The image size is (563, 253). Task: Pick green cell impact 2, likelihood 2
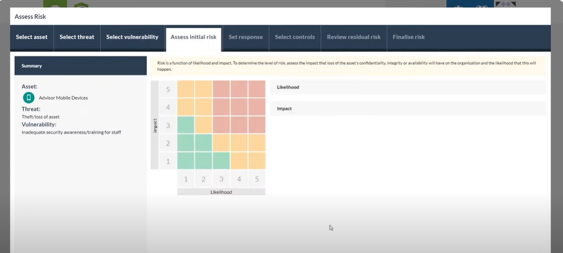[204, 143]
